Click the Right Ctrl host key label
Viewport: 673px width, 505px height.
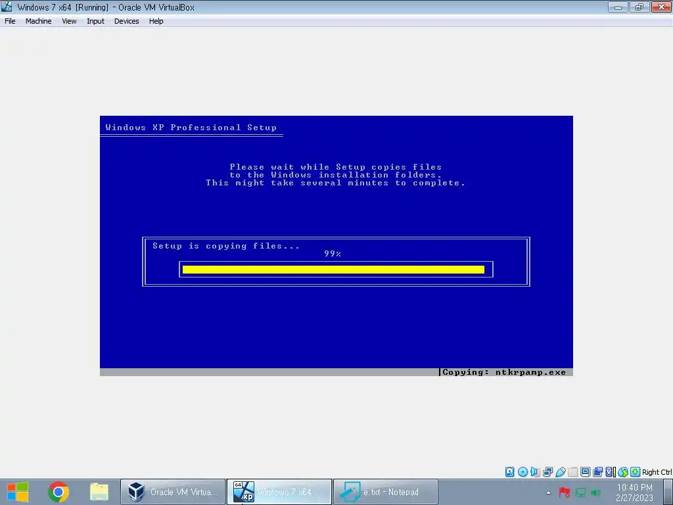point(657,472)
